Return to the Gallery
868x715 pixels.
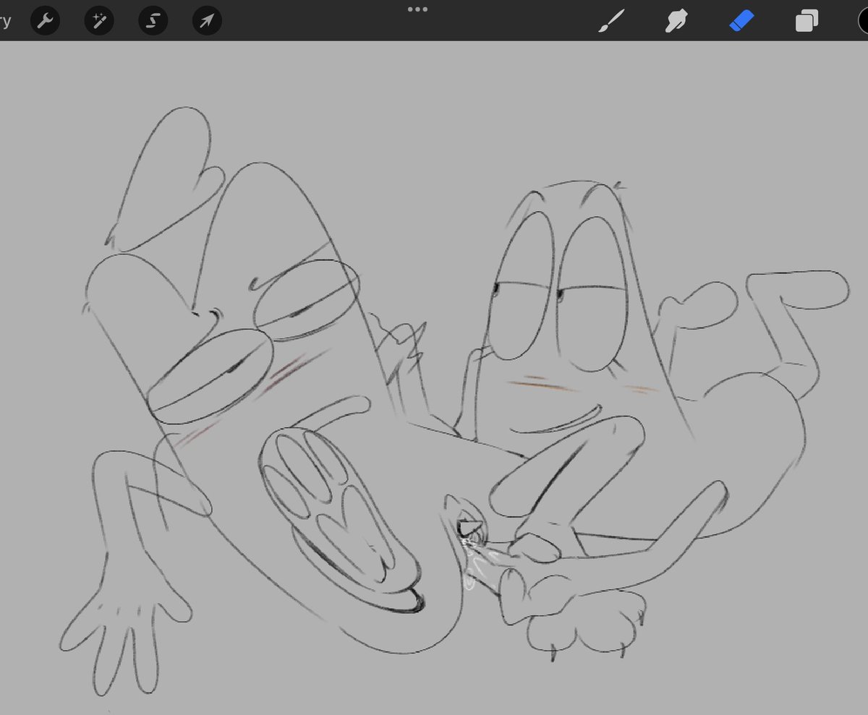[5, 20]
